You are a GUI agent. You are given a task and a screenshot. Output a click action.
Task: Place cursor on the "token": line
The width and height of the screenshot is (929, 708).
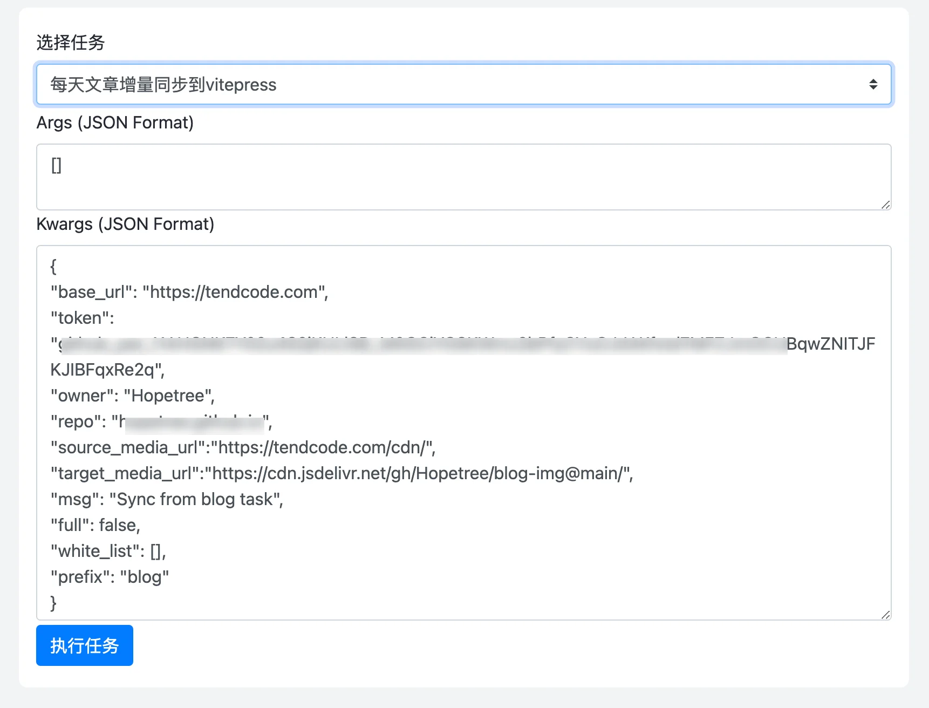(83, 318)
